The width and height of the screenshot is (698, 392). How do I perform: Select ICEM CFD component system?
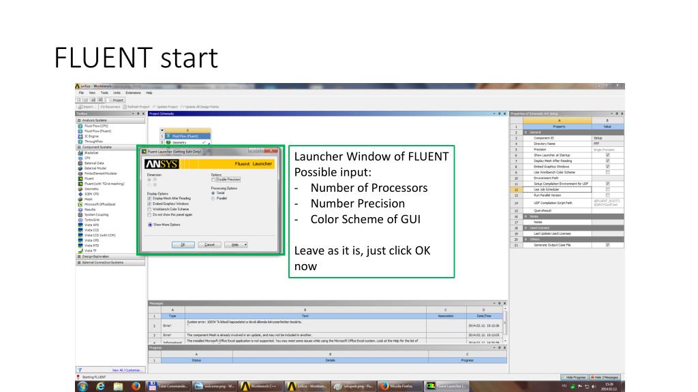coord(91,194)
